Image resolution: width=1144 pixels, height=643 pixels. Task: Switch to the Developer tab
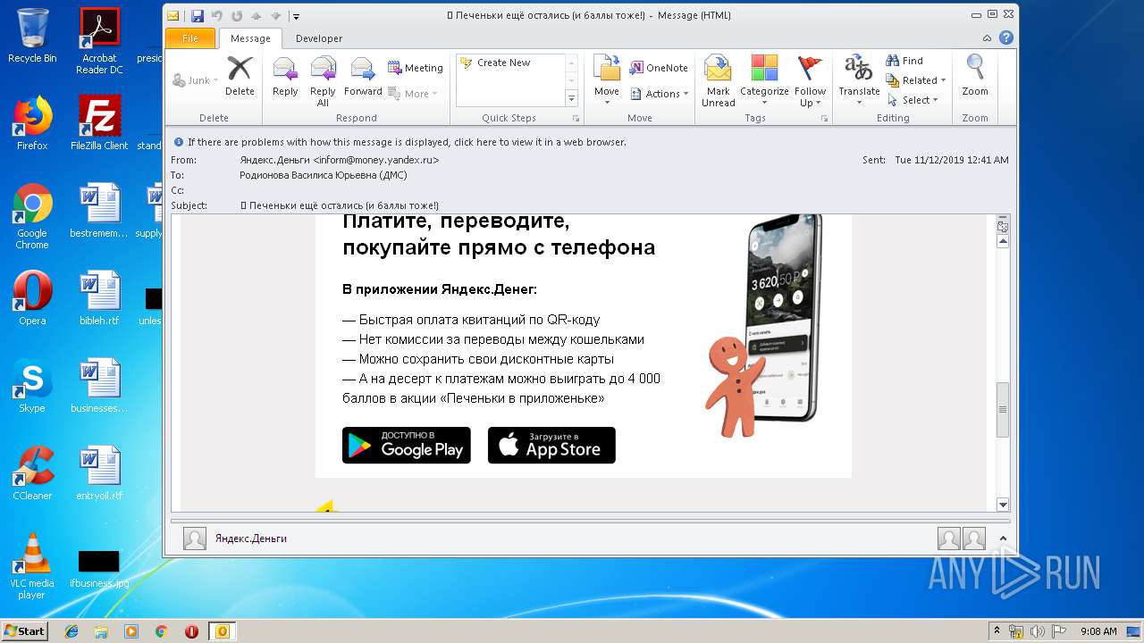[x=319, y=38]
